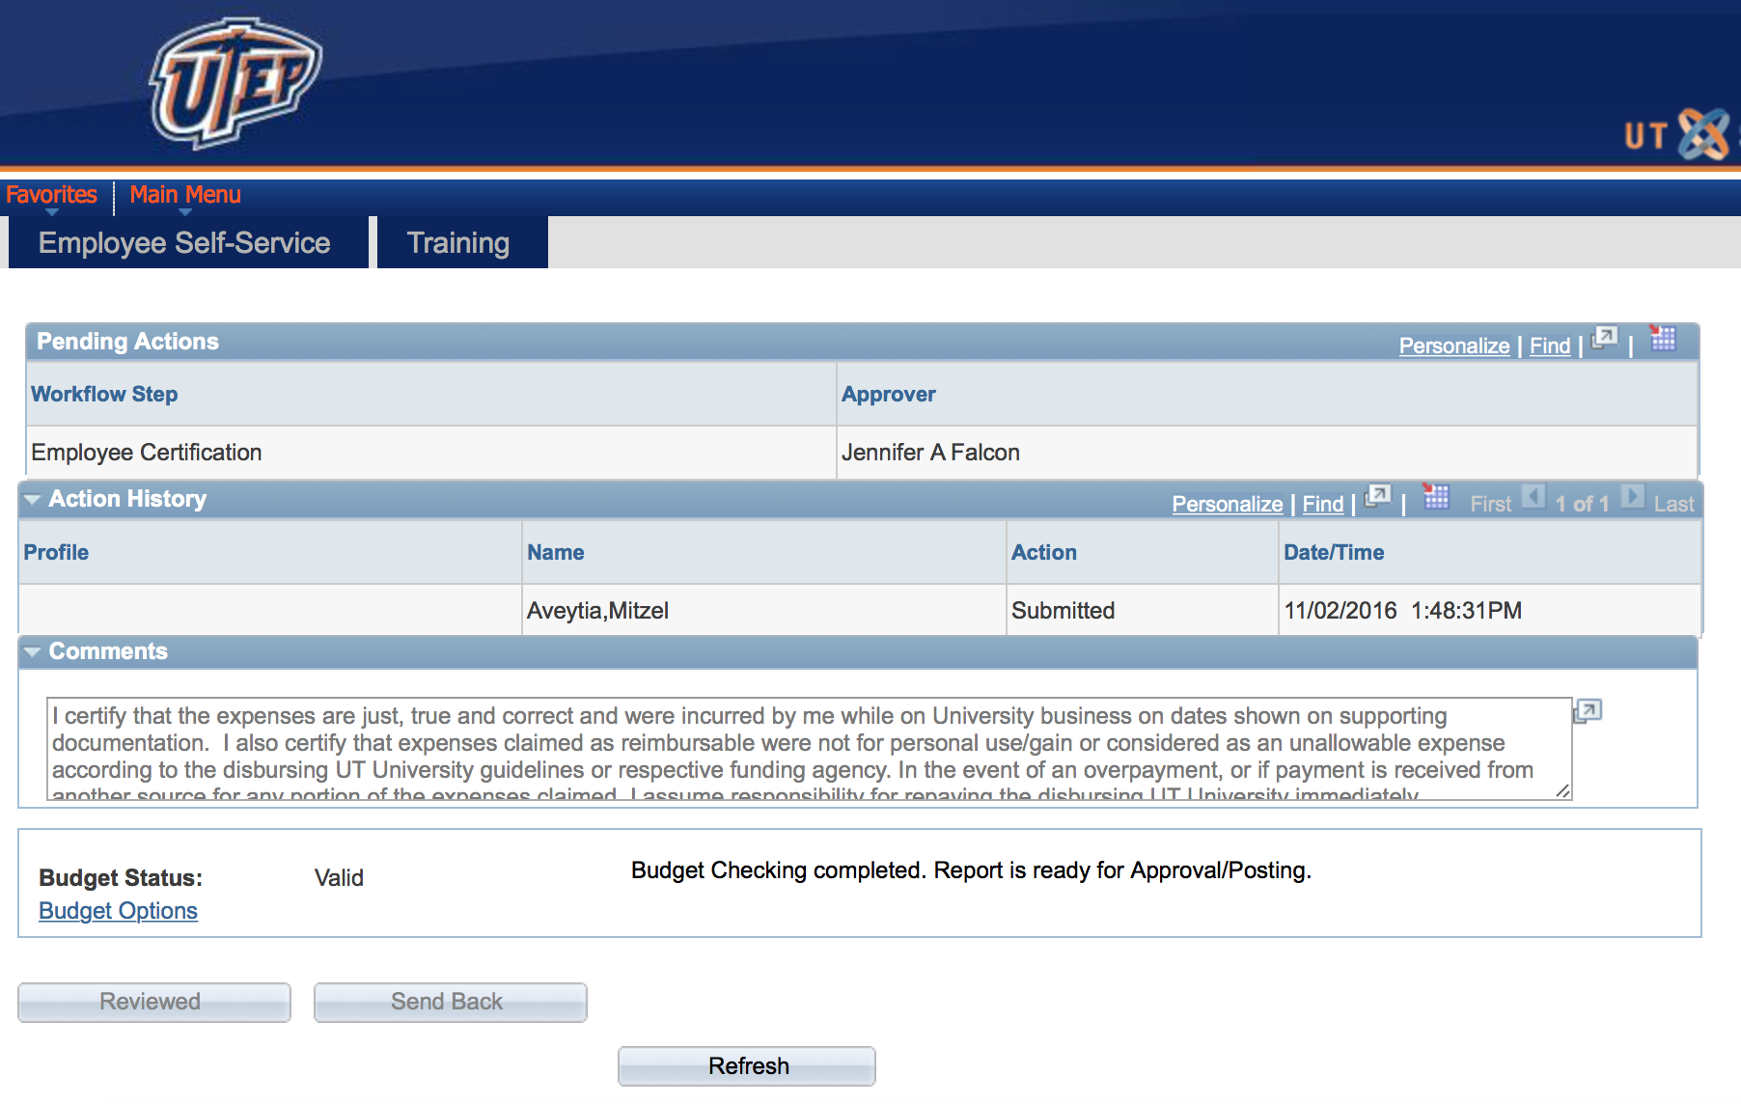Click the 'Valid' budget status value
The width and height of the screenshot is (1741, 1104).
(339, 878)
